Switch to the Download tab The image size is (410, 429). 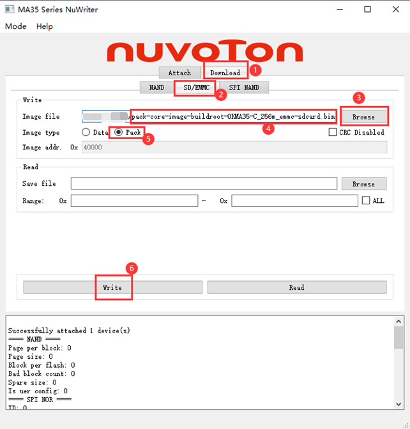click(225, 73)
